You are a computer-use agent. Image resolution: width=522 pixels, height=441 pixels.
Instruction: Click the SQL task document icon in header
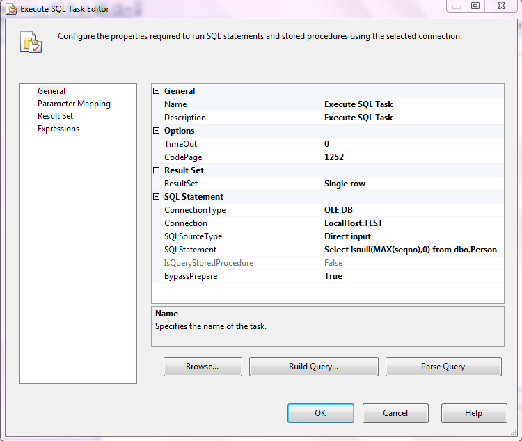[x=31, y=42]
